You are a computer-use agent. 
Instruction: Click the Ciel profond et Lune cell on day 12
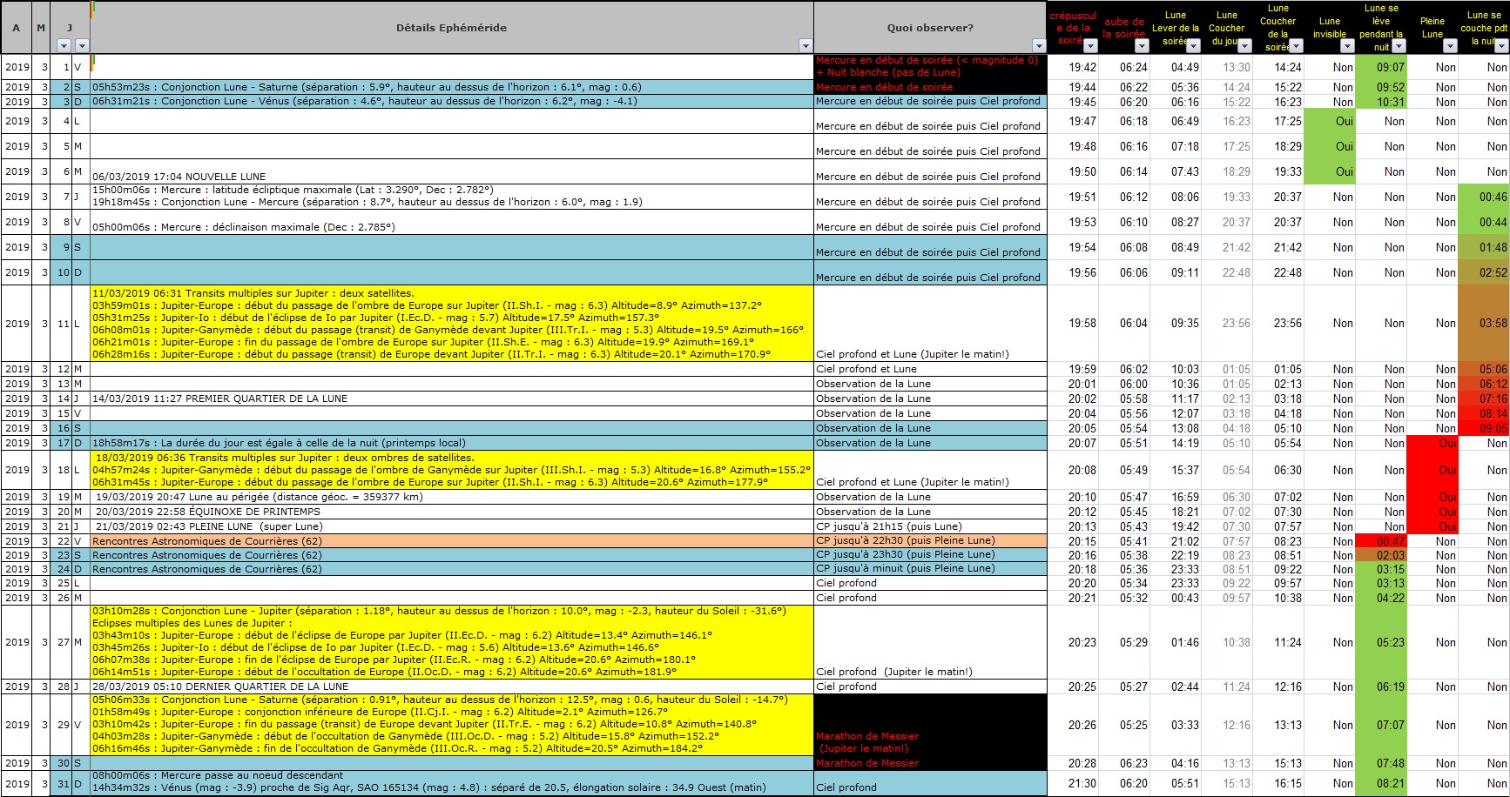[930, 369]
